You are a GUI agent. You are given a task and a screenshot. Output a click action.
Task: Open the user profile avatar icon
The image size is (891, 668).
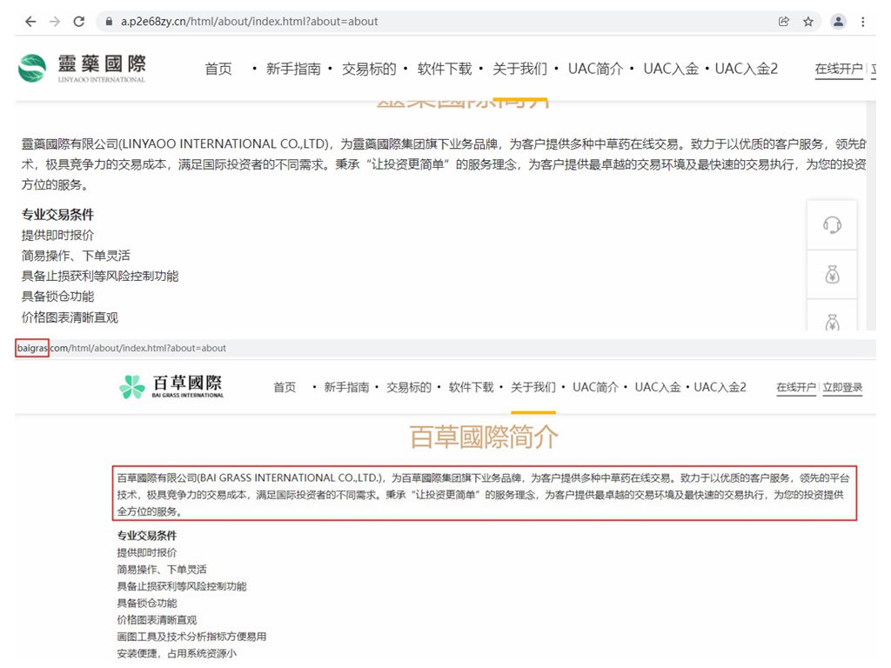pyautogui.click(x=838, y=22)
